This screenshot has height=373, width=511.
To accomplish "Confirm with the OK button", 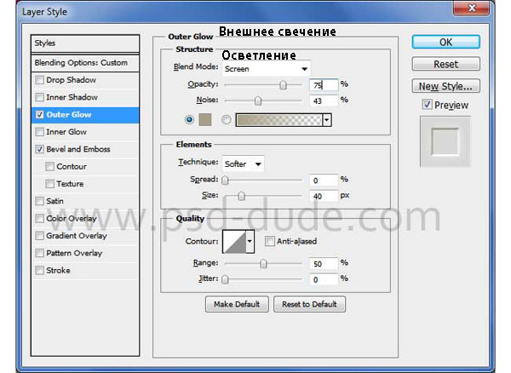I will 445,42.
